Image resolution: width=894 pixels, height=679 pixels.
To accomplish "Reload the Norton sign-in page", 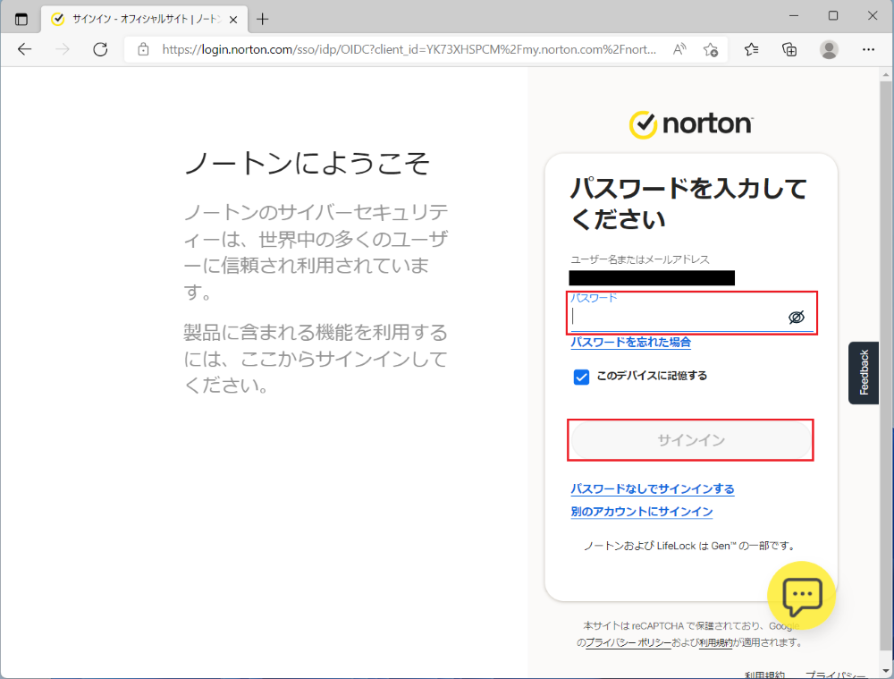I will [x=100, y=49].
